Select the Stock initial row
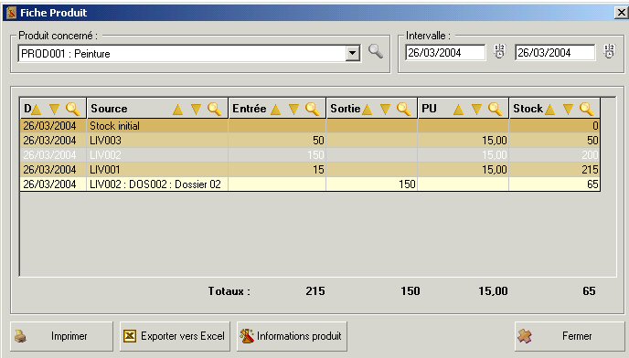629x358 pixels. [310, 126]
